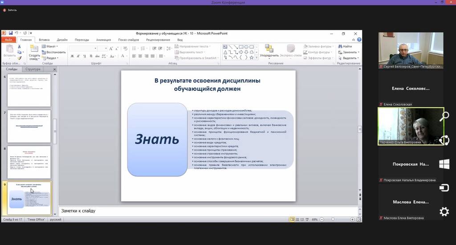The width and height of the screenshot is (456, 245).
Task: Toggle bold Ж formatting
Action: click(x=72, y=56)
